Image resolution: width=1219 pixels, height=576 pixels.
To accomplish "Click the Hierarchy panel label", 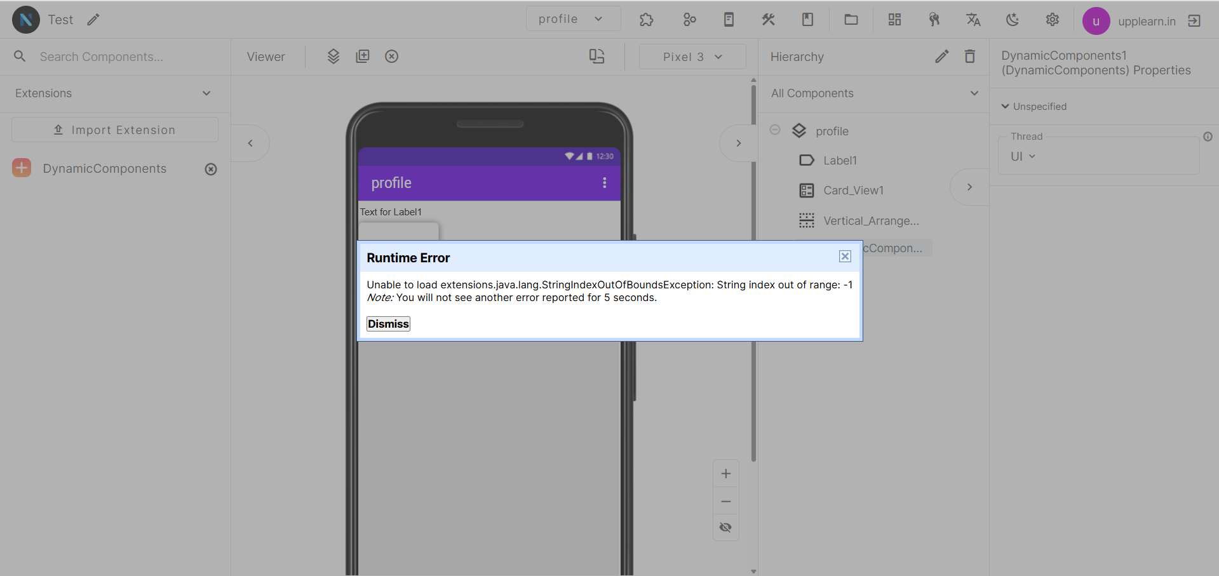I will pos(797,57).
